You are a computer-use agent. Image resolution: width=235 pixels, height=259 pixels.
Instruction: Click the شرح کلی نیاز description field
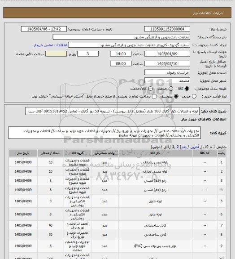(113, 111)
